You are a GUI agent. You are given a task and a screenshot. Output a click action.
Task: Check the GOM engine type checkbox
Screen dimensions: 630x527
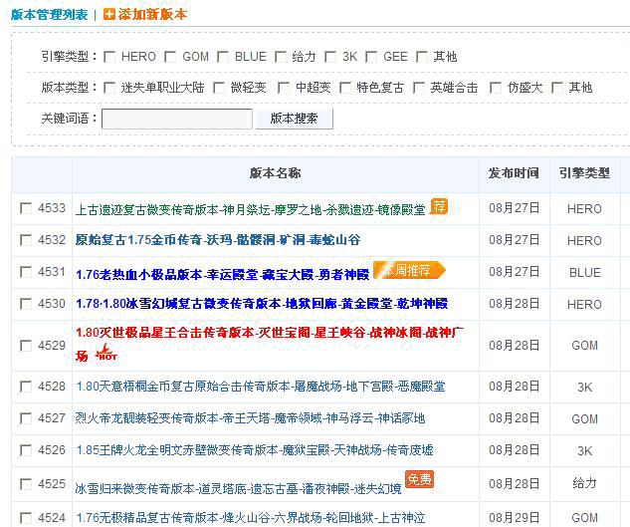(x=170, y=57)
